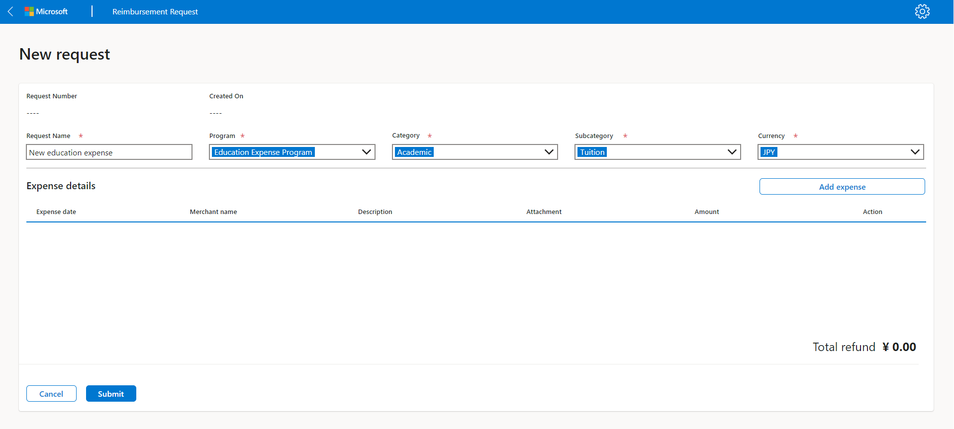Viewport: 954px width, 429px height.
Task: Click the Action column header
Action: [872, 212]
